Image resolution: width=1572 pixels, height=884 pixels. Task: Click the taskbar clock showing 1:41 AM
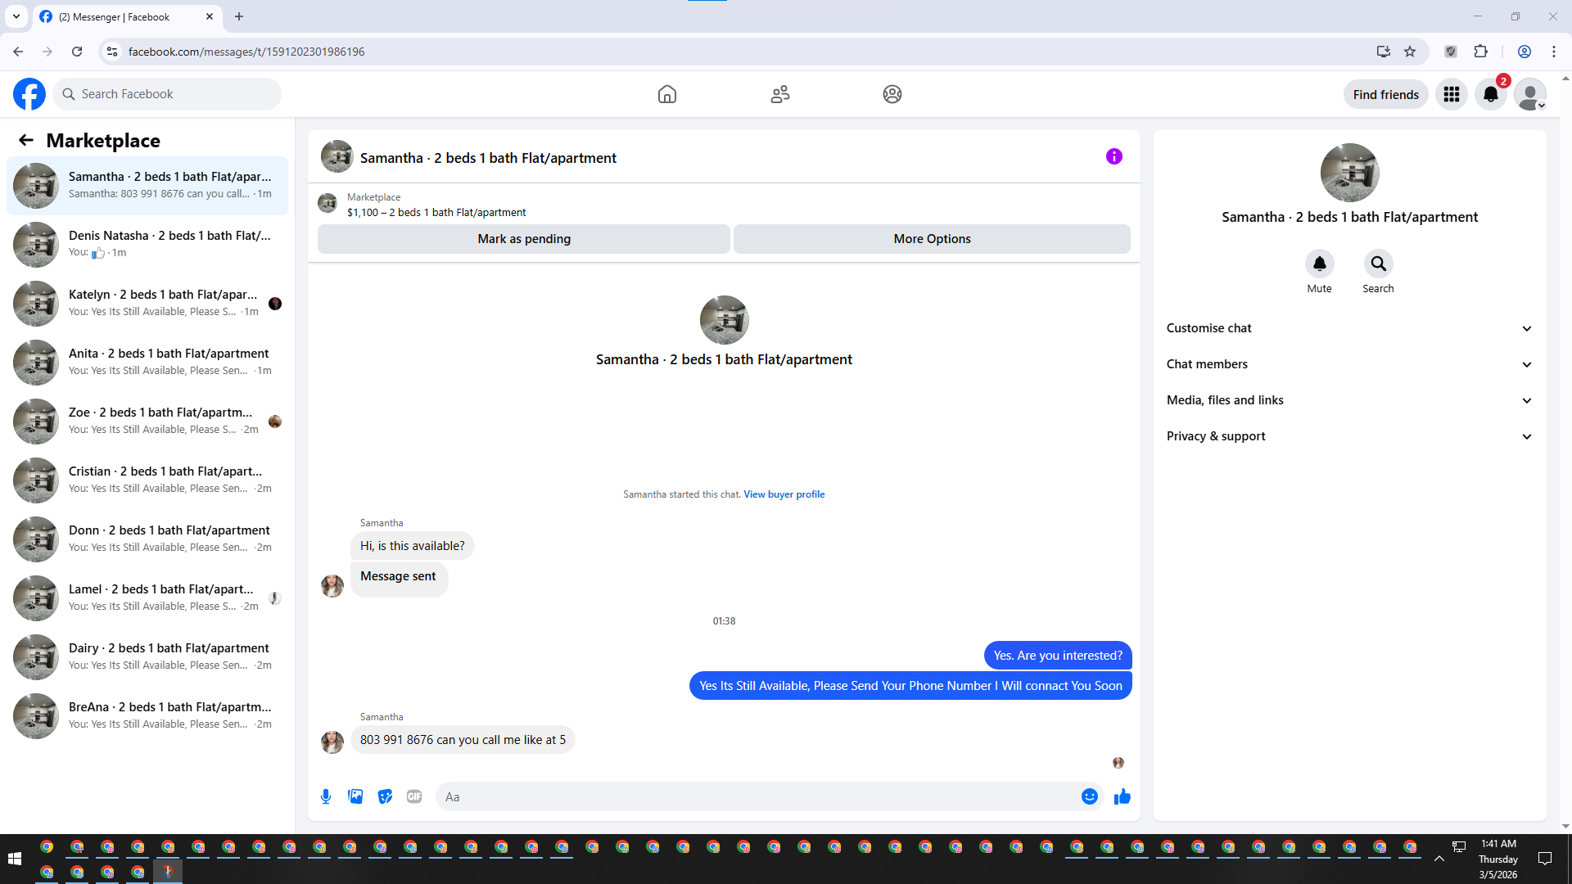[1498, 859]
